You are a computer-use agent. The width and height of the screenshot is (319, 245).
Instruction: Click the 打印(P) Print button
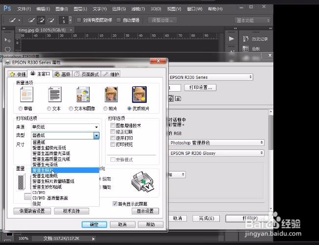tap(250, 219)
